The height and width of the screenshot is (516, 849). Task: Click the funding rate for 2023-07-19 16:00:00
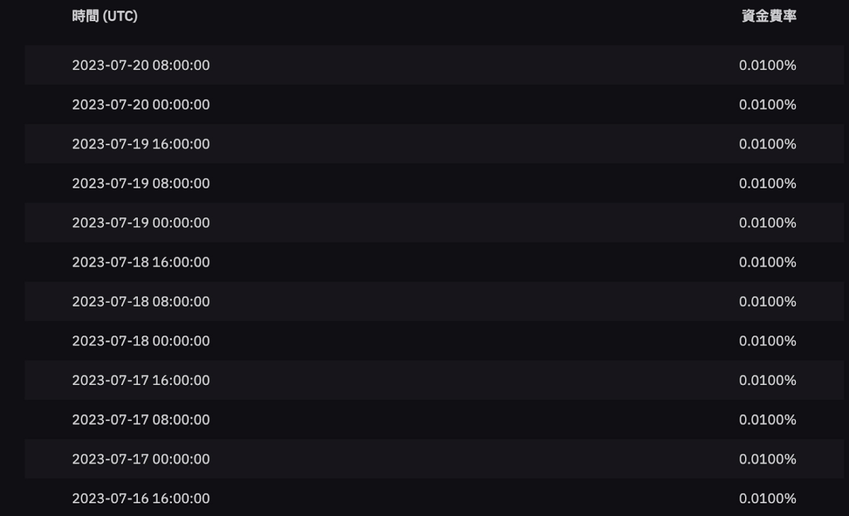pos(768,144)
